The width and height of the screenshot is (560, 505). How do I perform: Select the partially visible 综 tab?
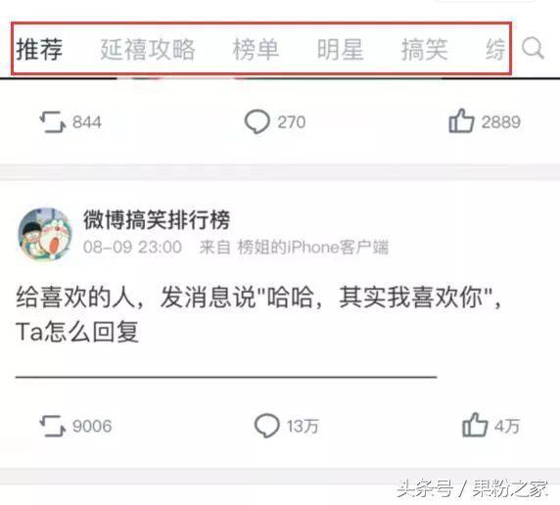[x=495, y=49]
